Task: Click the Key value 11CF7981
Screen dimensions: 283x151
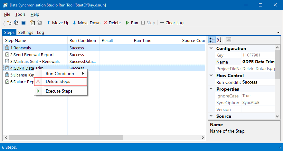Action: (x=258, y=55)
